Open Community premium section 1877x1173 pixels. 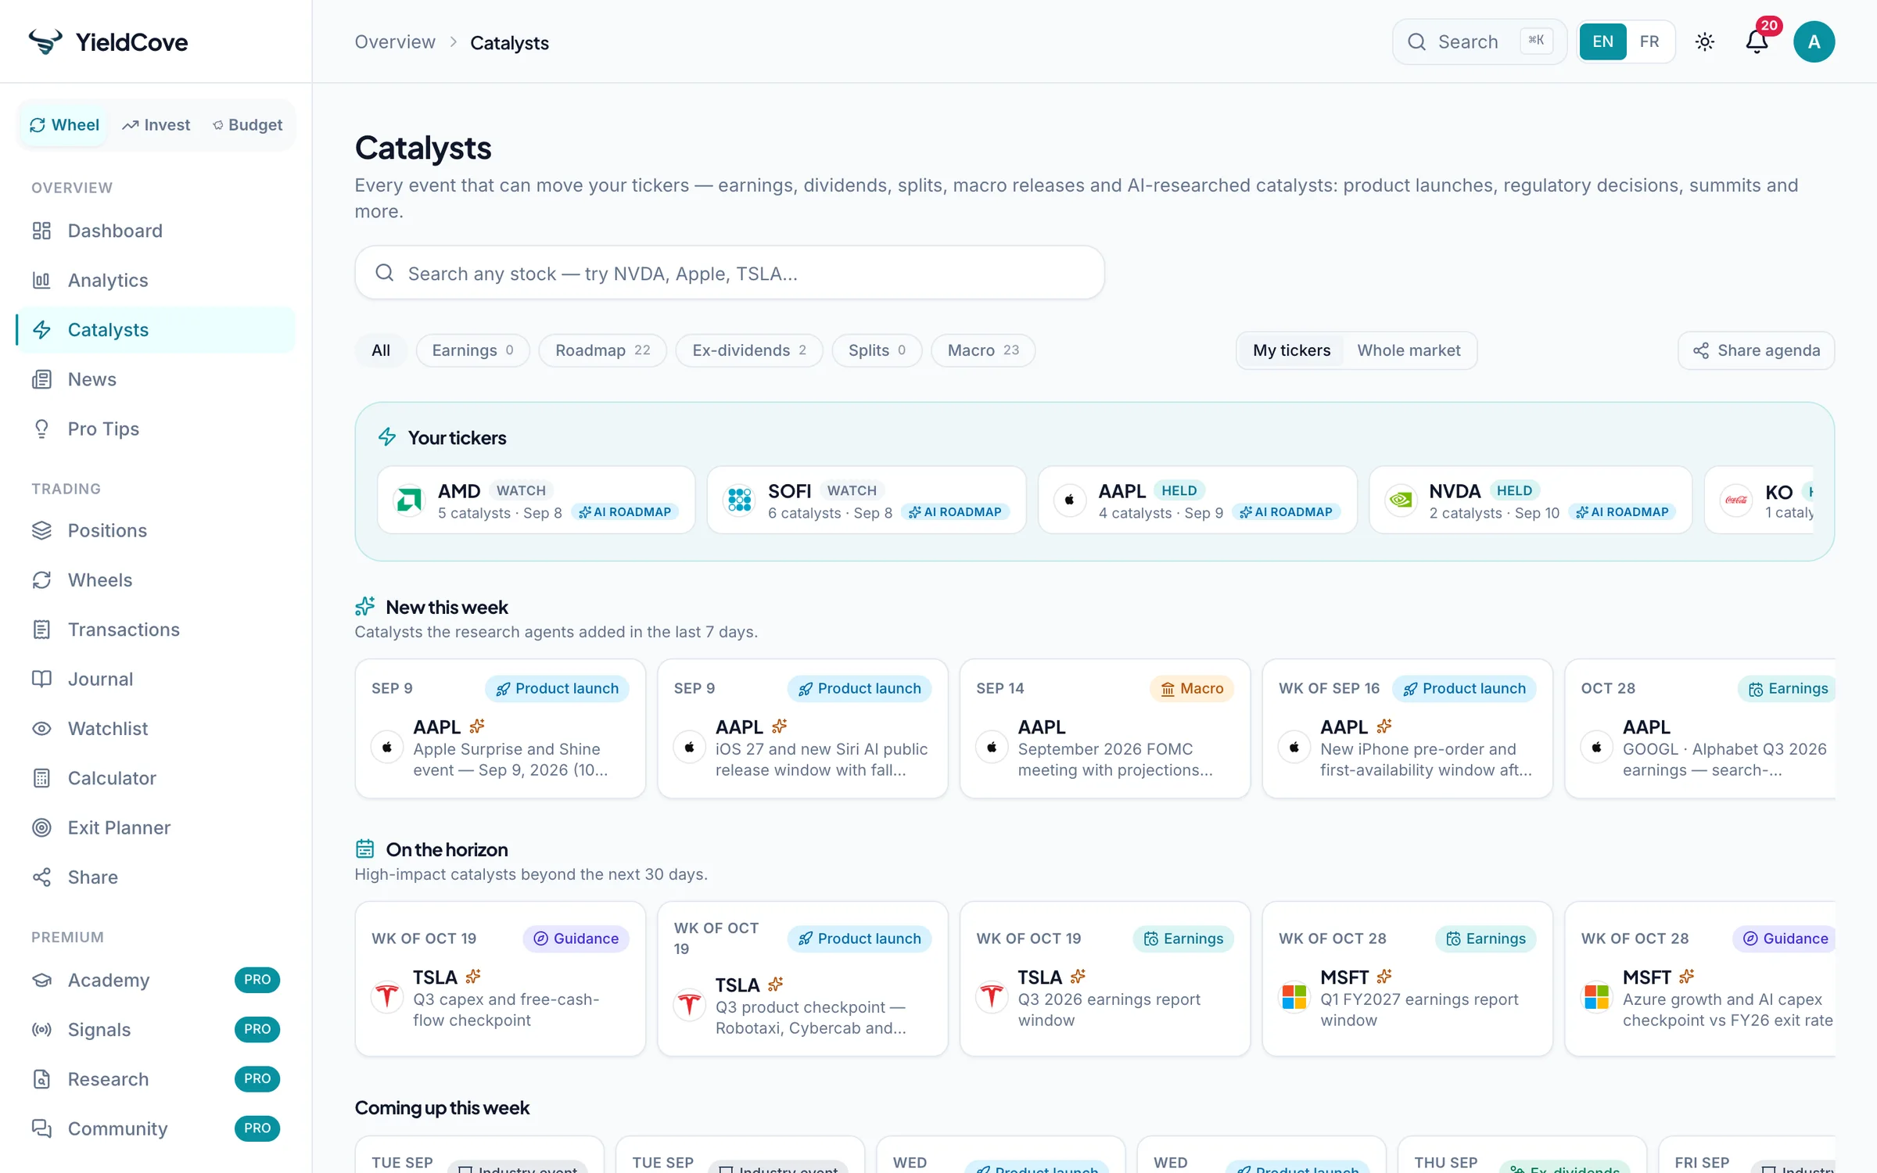156,1128
